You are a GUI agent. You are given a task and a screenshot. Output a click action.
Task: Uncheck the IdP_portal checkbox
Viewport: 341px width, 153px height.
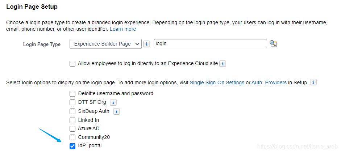click(x=72, y=146)
